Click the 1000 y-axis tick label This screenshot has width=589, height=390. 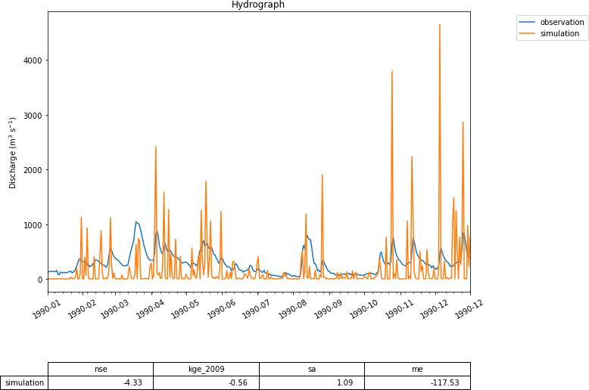[32, 225]
